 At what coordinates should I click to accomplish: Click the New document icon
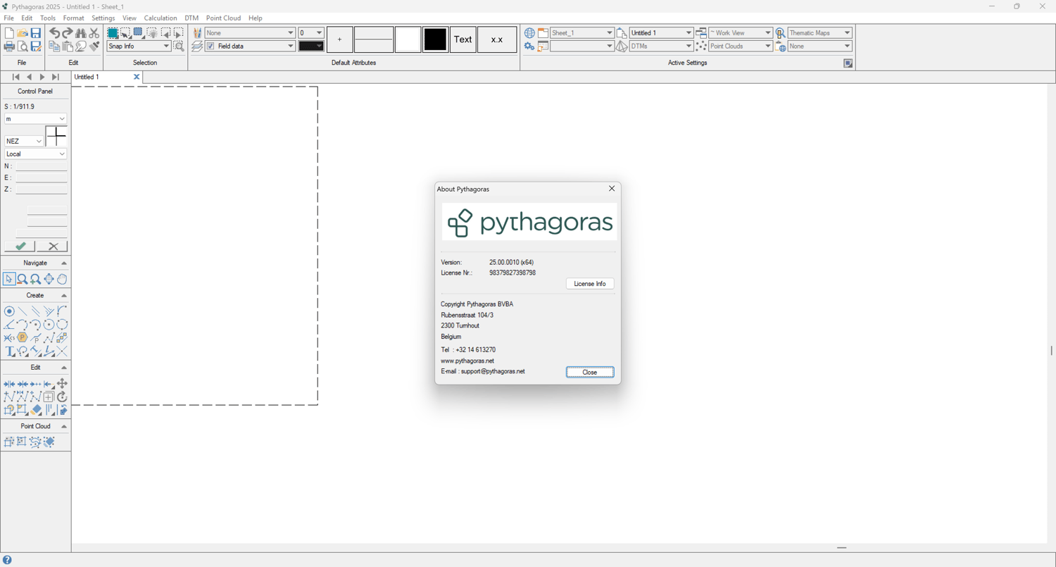pos(9,33)
